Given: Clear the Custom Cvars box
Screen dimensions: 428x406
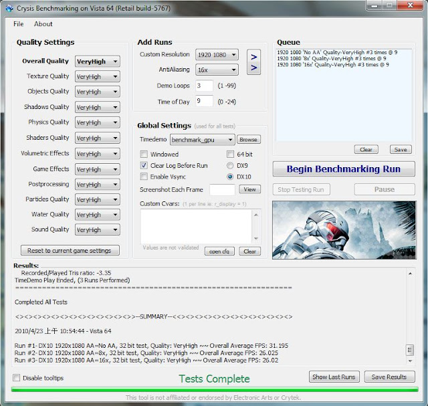Looking at the screenshot, I should [249, 251].
